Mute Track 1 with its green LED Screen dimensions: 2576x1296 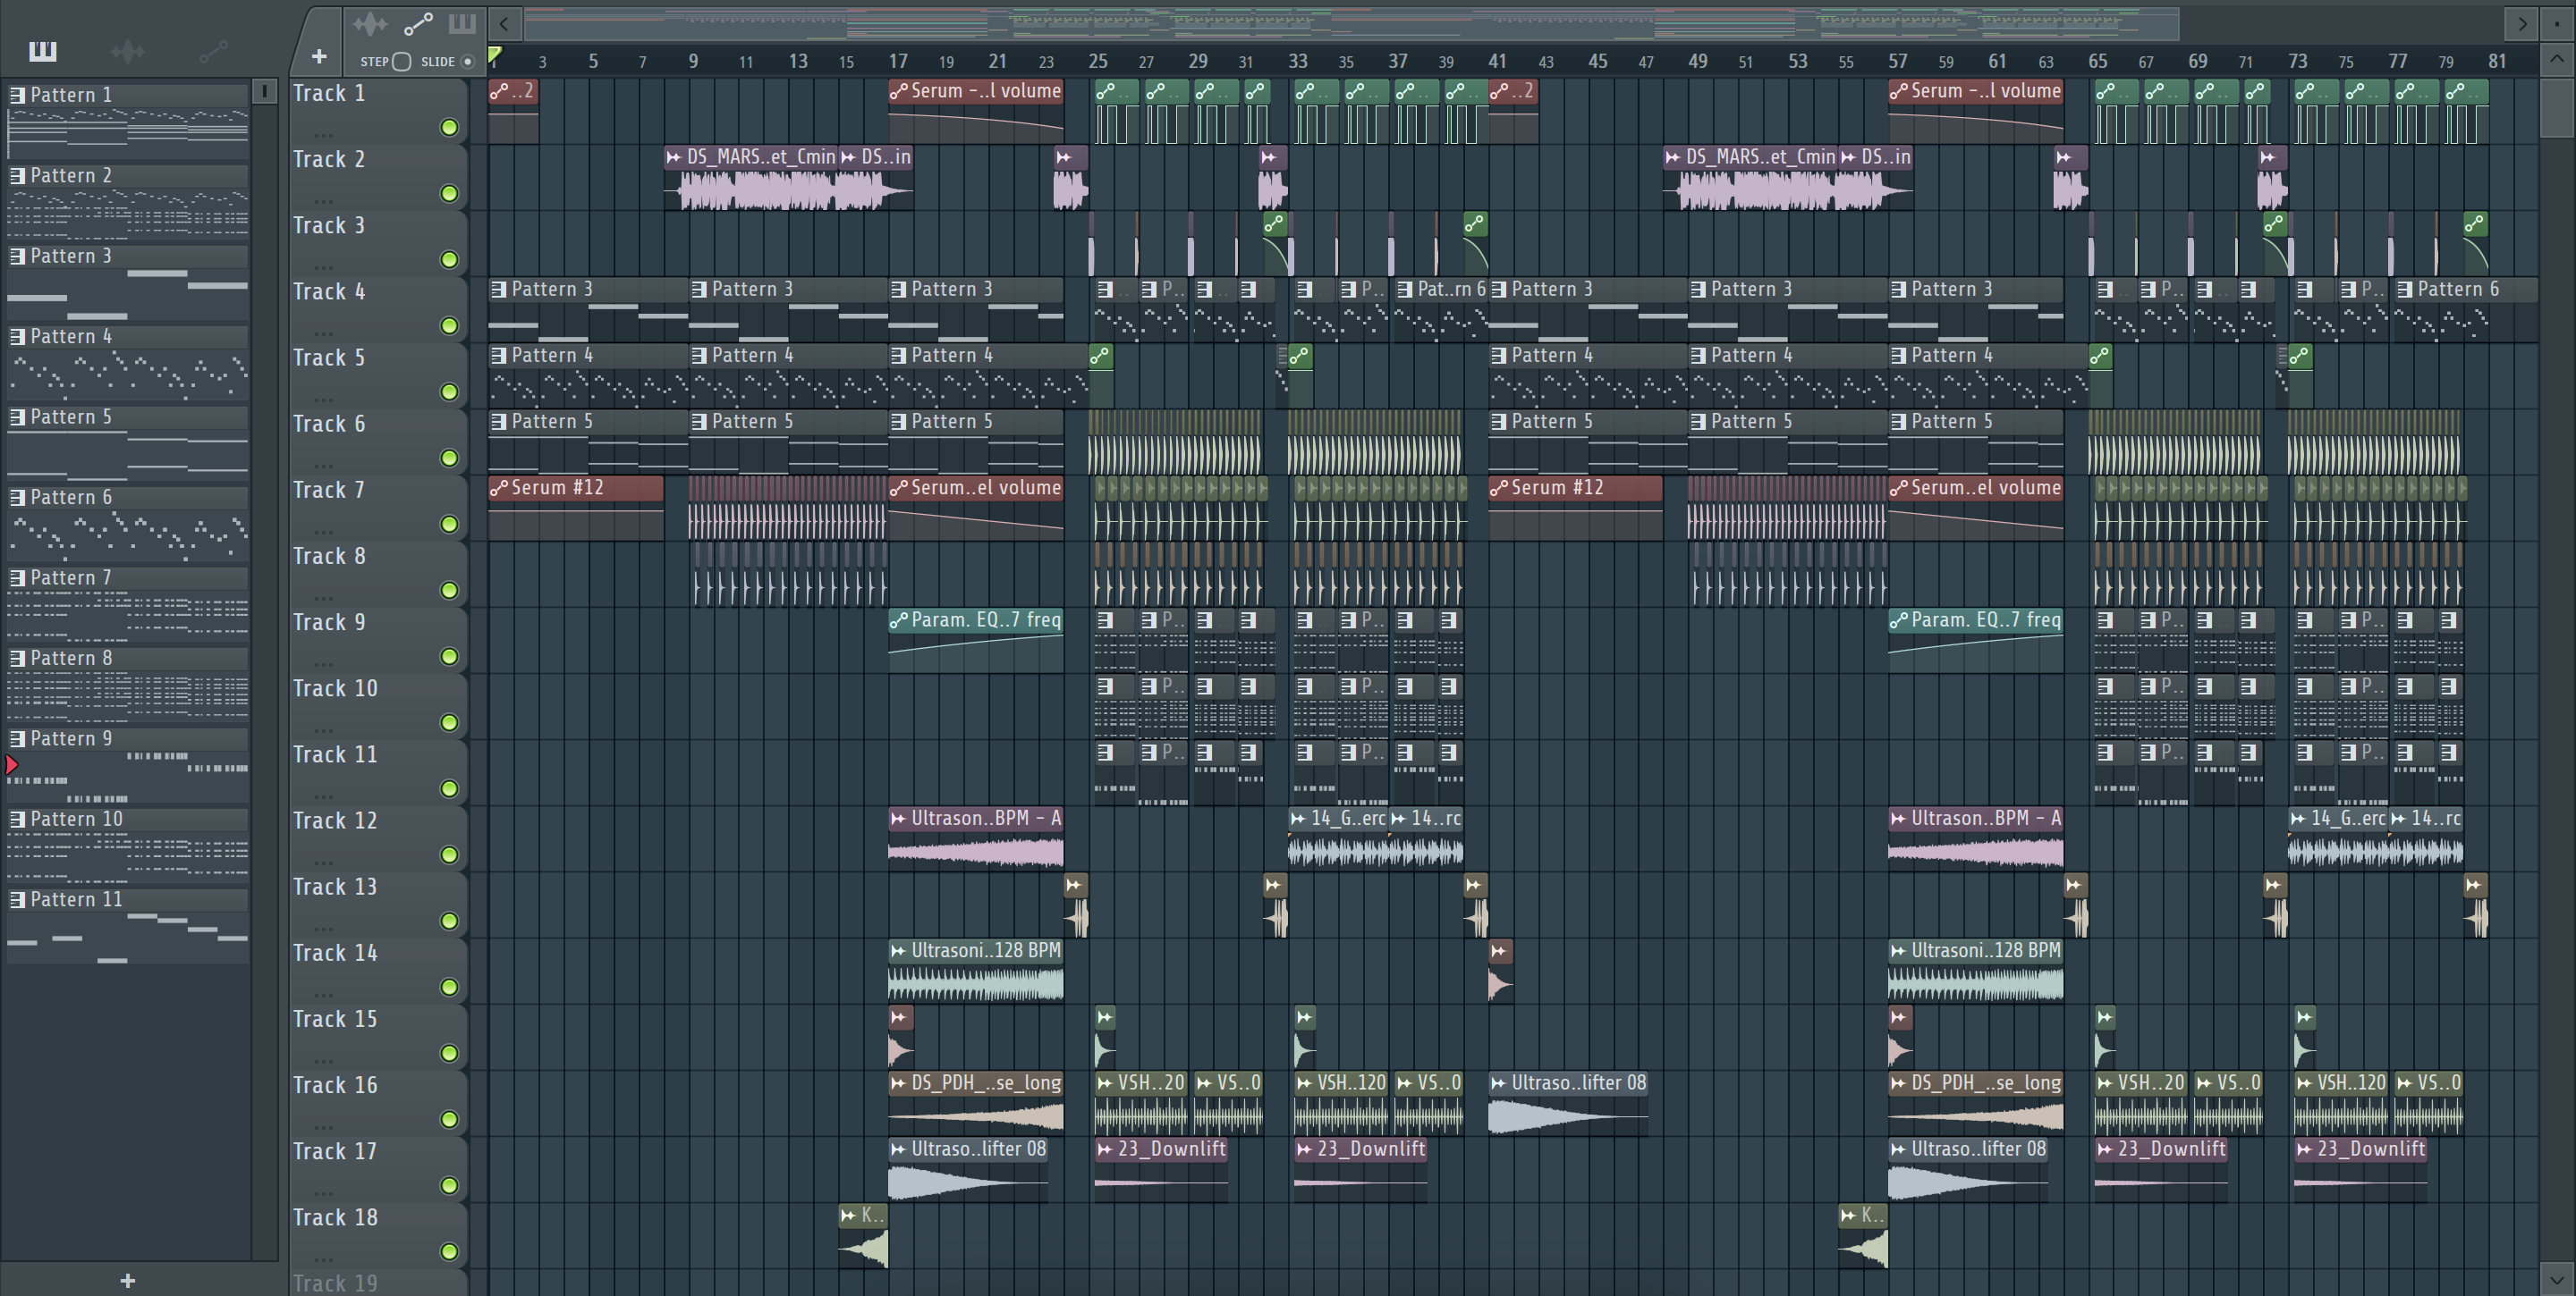449,127
